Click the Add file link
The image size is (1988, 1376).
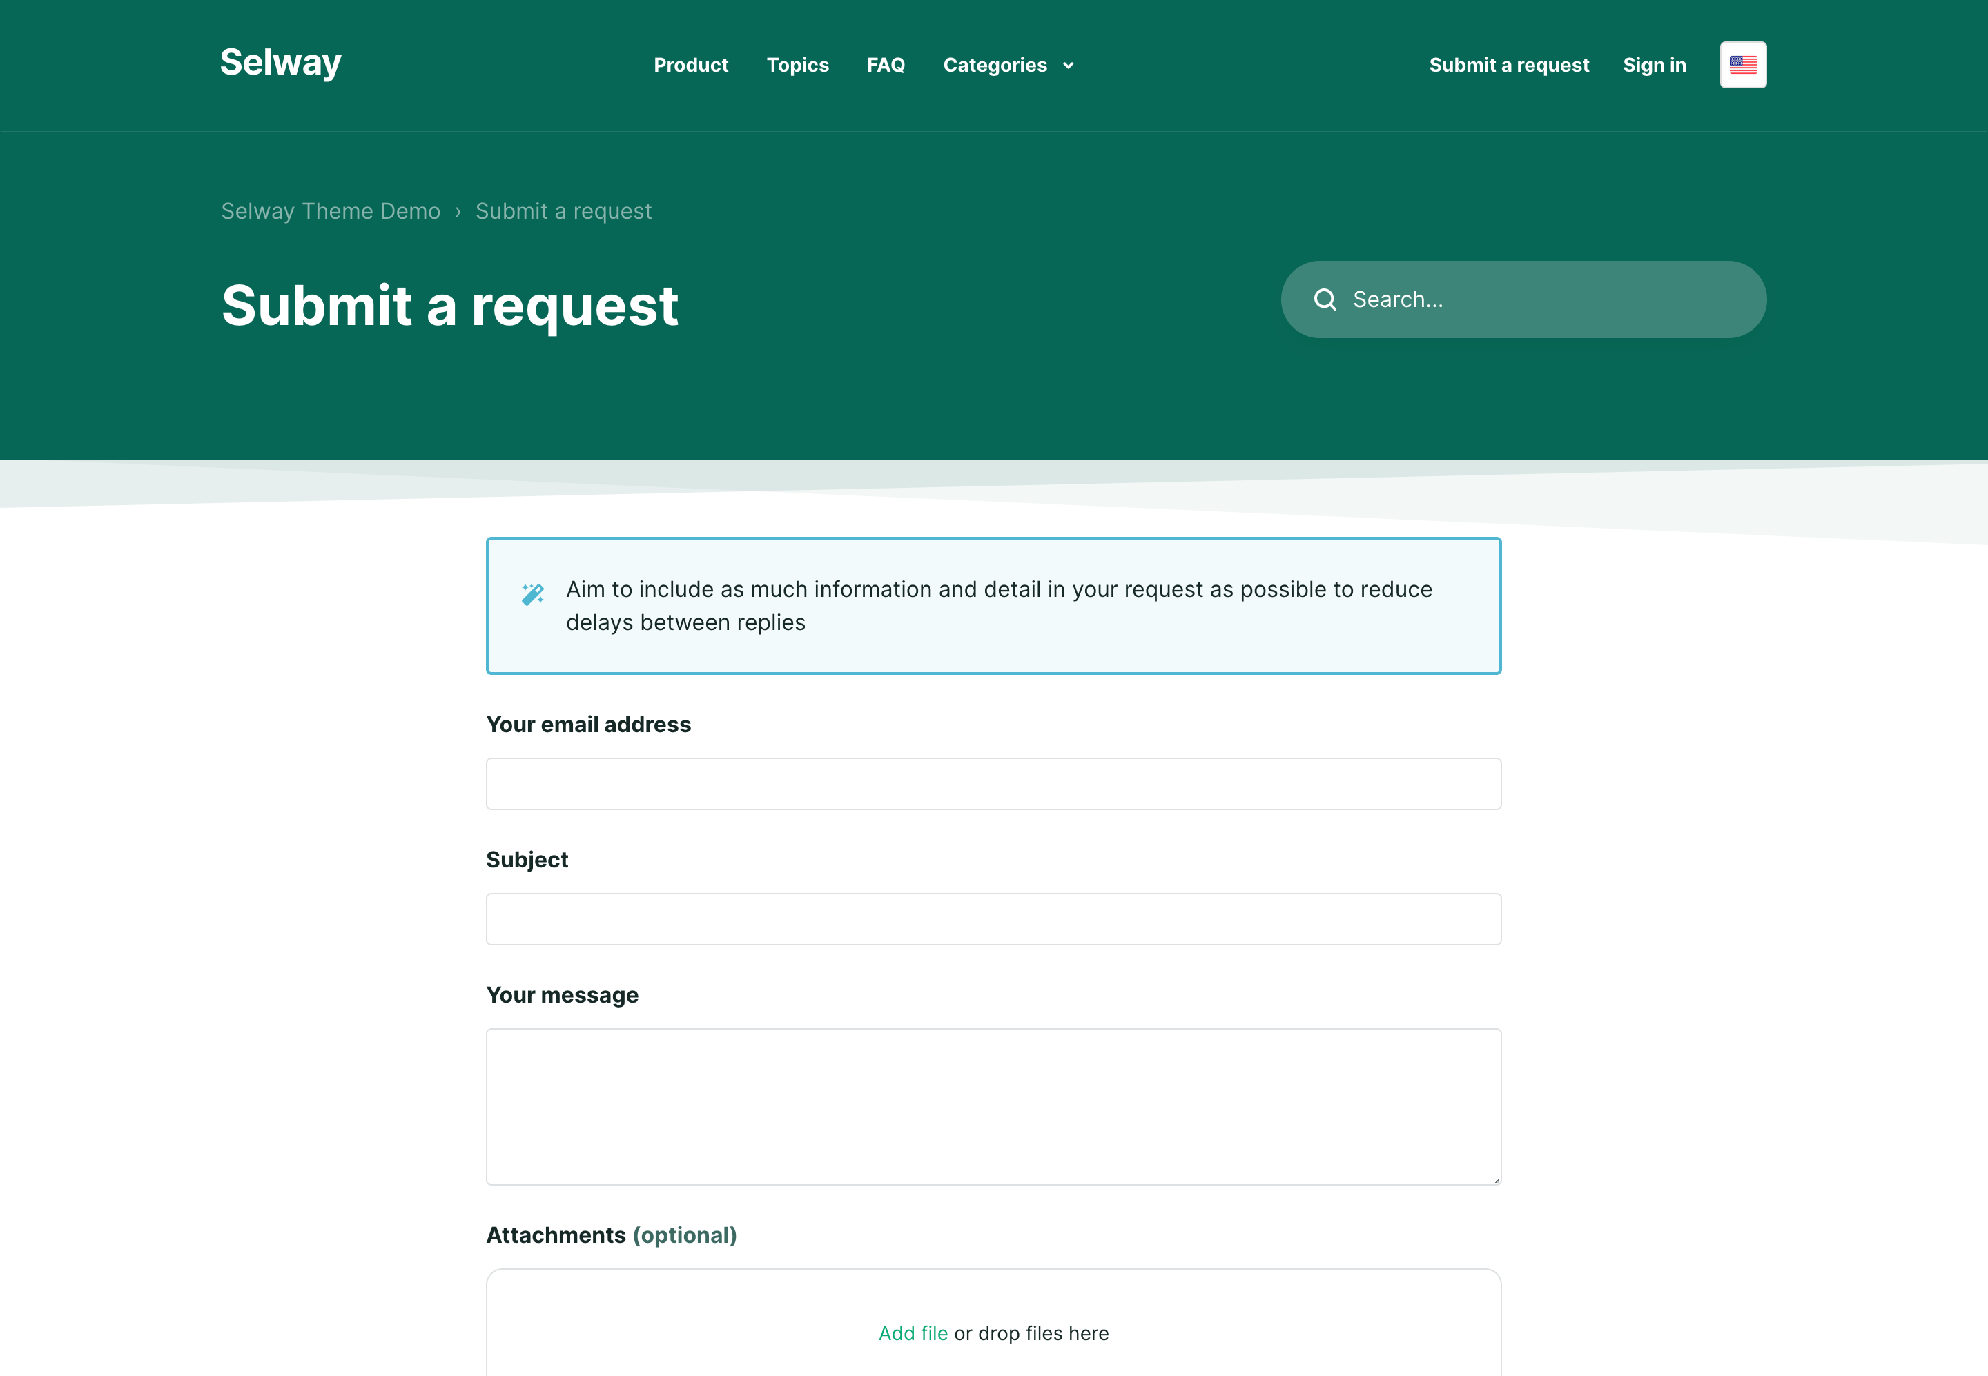pos(913,1333)
